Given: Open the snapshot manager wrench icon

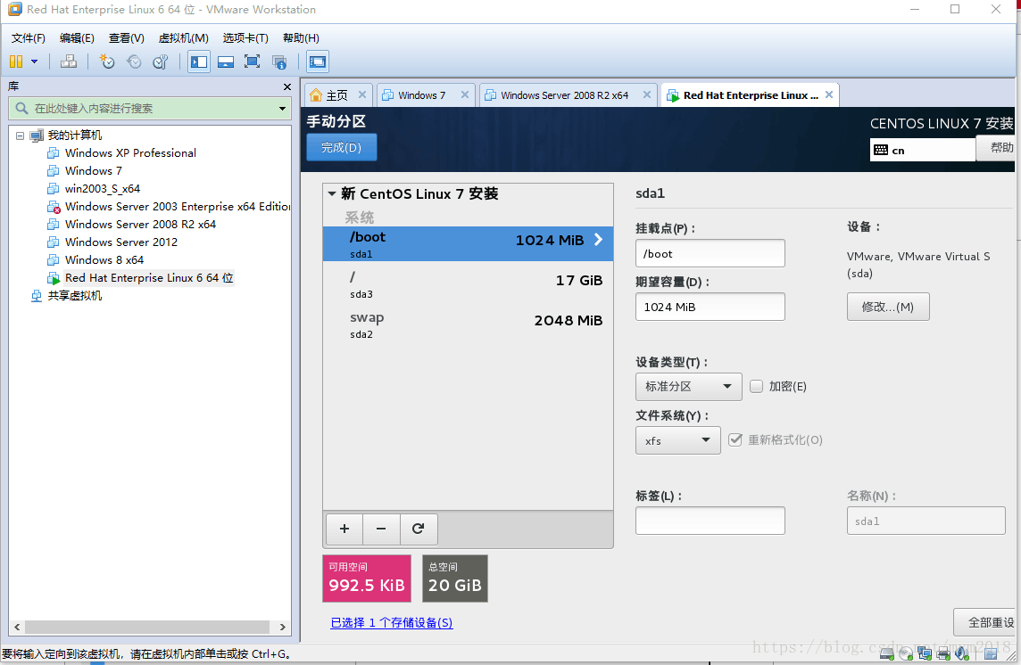Looking at the screenshot, I should click(x=160, y=62).
